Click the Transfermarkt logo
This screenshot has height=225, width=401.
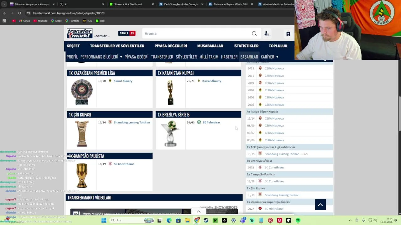pos(80,33)
